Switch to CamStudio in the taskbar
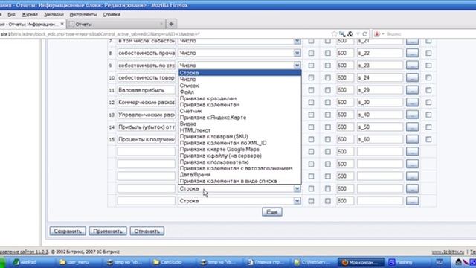 [x=167, y=262]
